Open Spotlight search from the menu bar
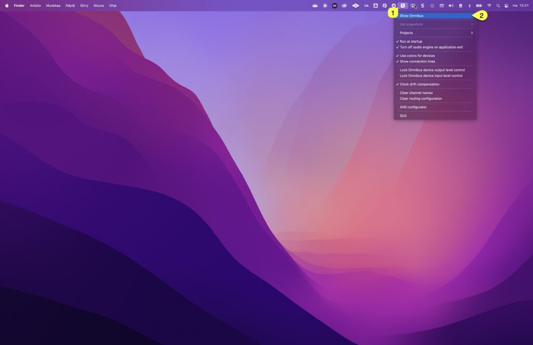 tap(498, 5)
